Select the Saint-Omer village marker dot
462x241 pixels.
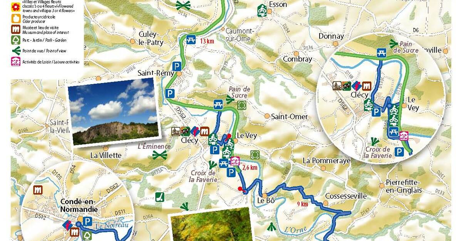click(267, 116)
